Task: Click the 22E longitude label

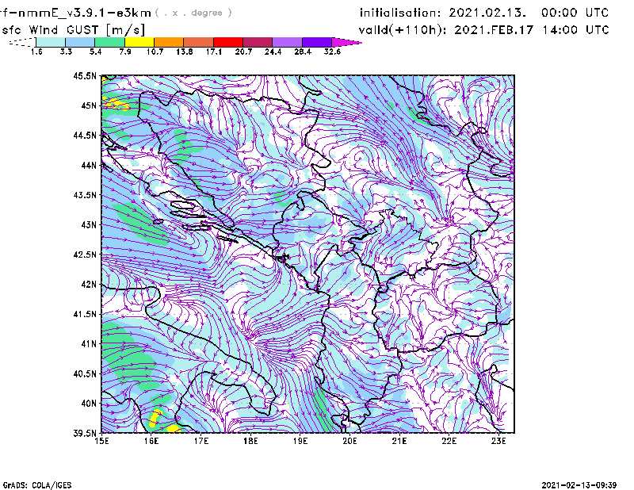Action: click(x=449, y=441)
